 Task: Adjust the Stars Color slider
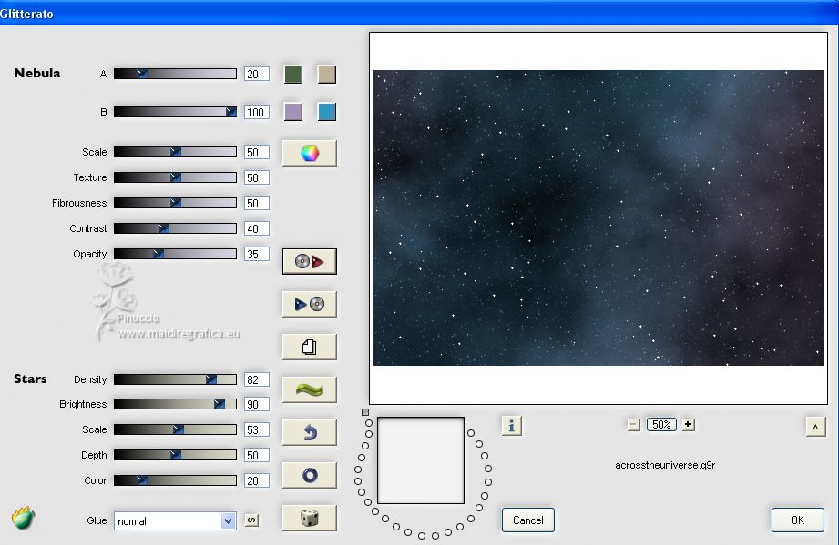[175, 480]
